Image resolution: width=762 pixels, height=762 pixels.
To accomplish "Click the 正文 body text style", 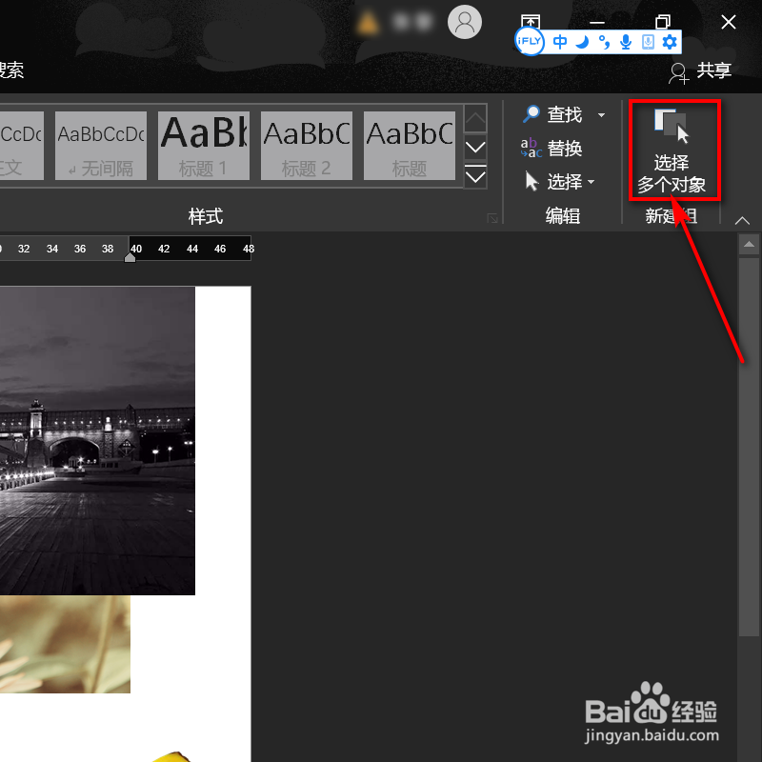I will click(21, 146).
